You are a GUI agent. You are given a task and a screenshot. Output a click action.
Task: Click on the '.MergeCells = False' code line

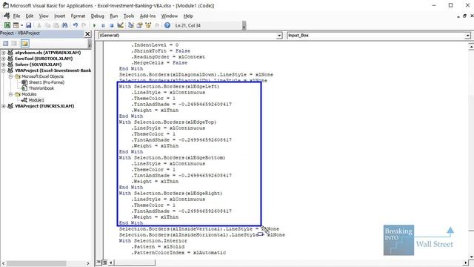159,62
